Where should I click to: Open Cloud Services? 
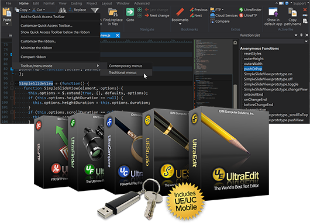click(x=224, y=15)
